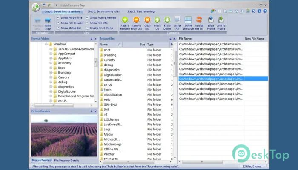Pin the Browse folders panel

[92, 39]
